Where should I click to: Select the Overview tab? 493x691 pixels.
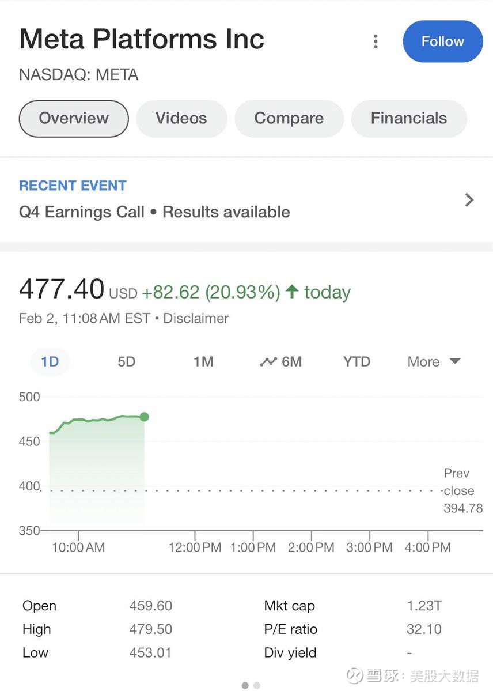click(74, 118)
